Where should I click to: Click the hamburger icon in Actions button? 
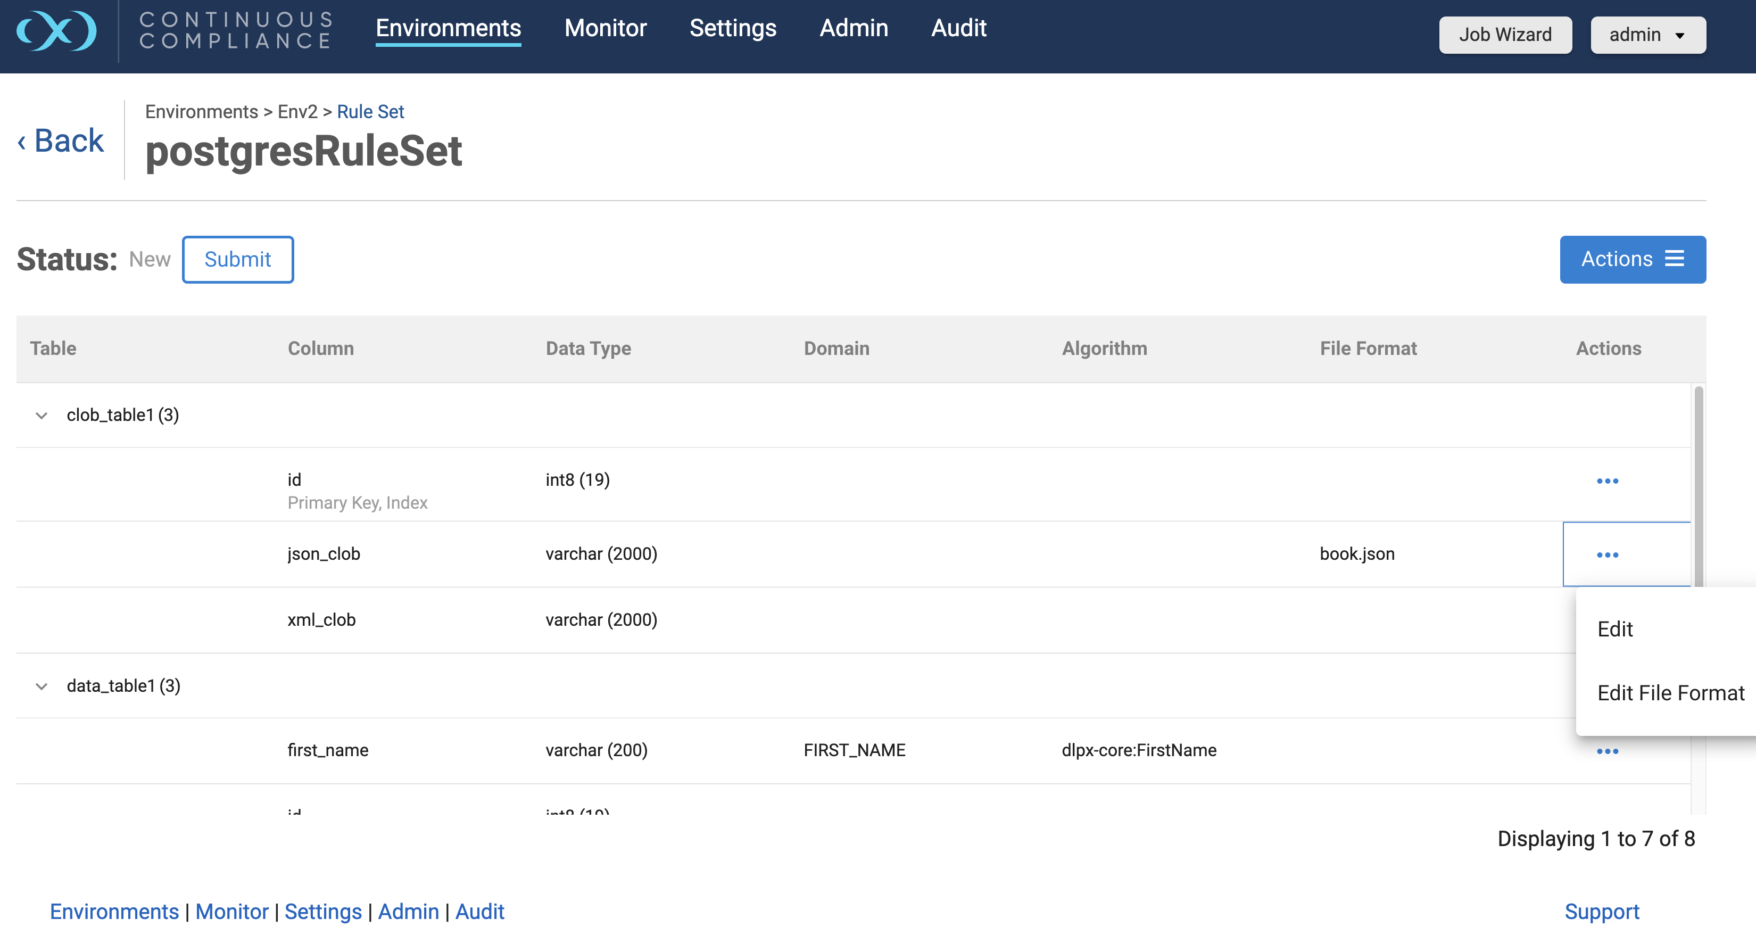click(1674, 258)
